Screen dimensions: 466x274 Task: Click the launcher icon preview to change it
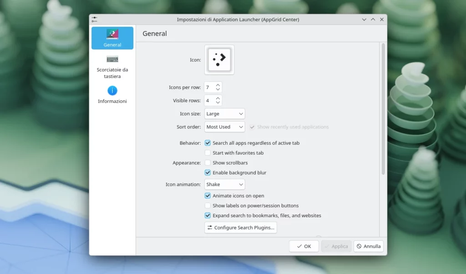(x=219, y=59)
